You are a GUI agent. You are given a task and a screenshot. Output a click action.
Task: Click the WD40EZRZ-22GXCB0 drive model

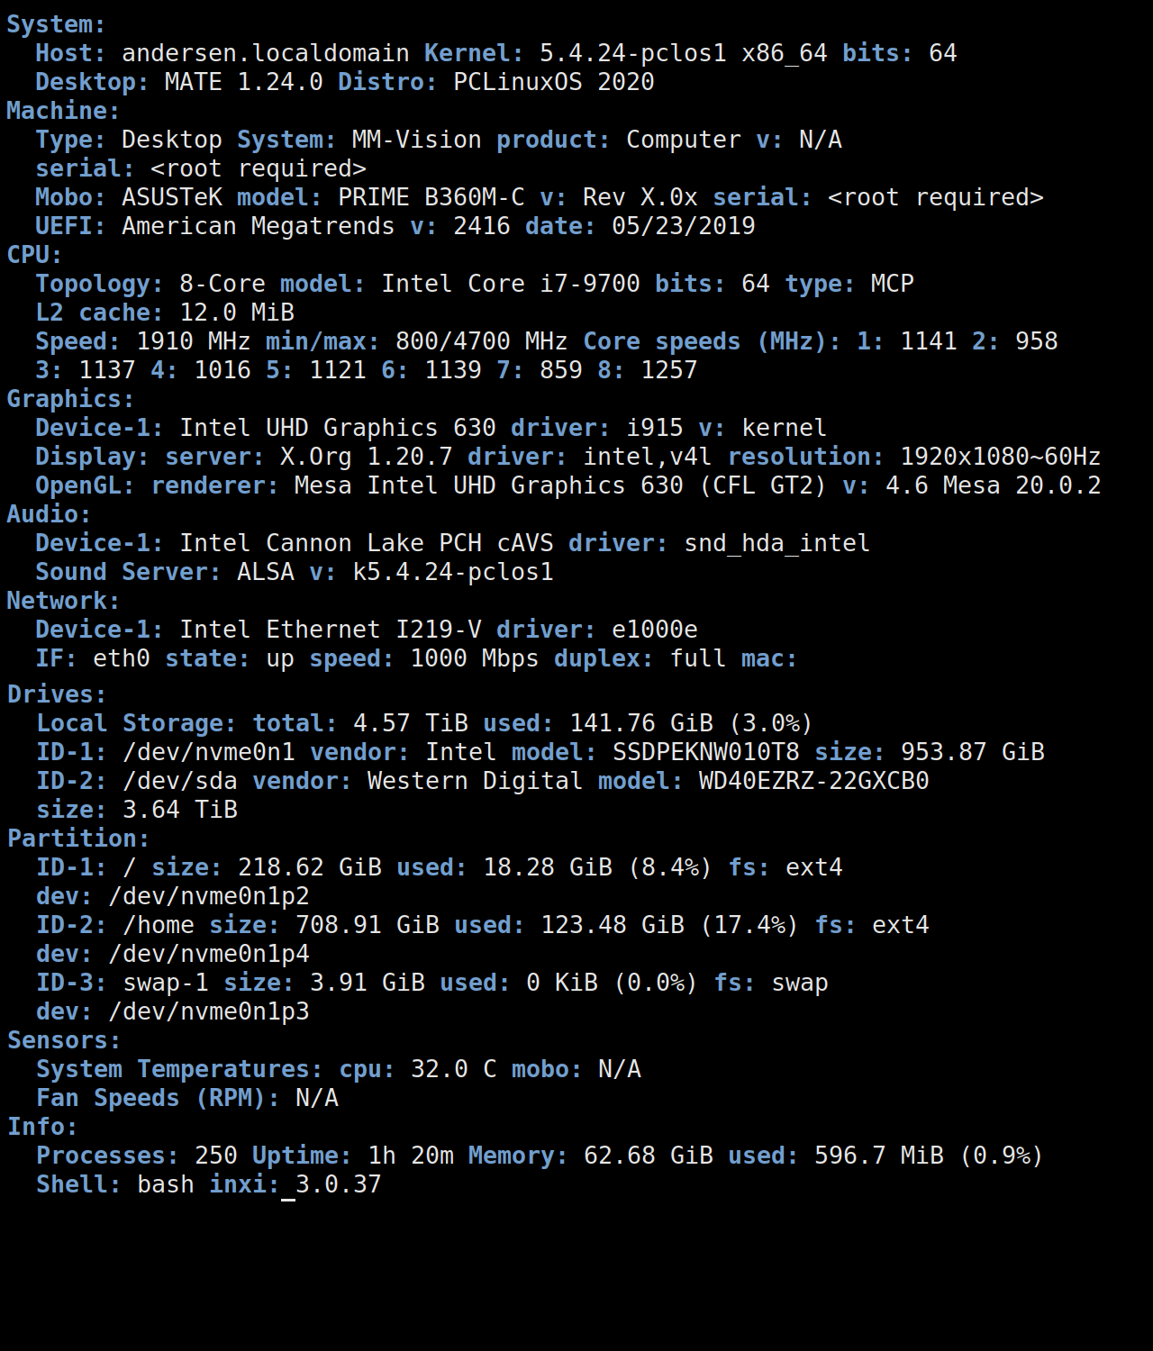click(813, 781)
